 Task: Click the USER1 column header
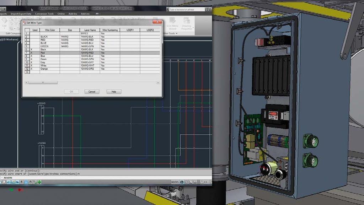130,30
